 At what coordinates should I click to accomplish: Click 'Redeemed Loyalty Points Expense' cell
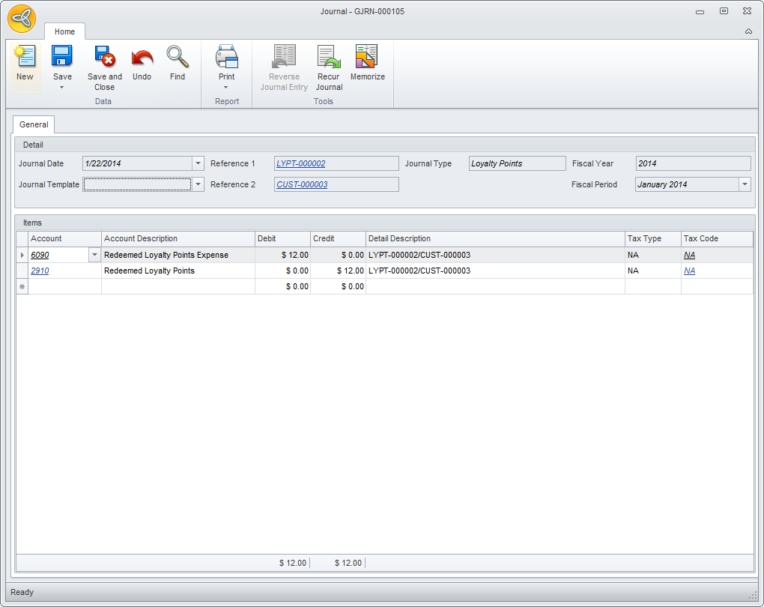(178, 255)
